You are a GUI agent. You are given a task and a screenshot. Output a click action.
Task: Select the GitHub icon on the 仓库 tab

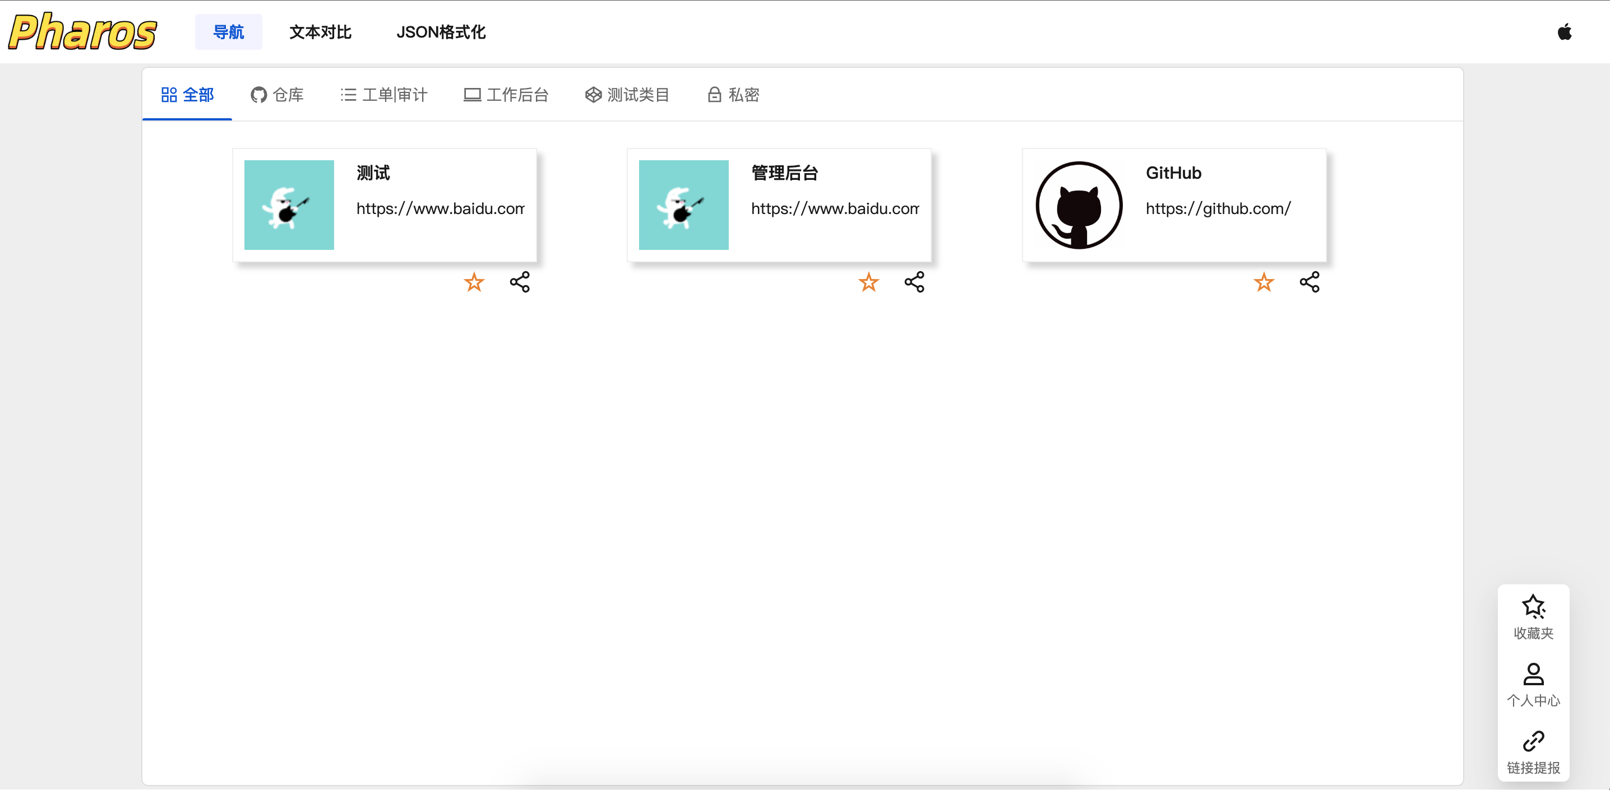[260, 95]
